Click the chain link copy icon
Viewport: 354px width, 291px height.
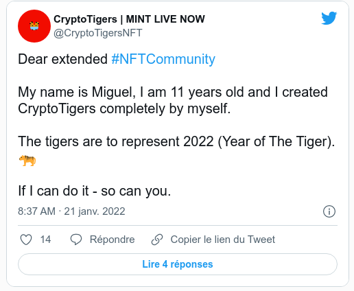tap(157, 240)
